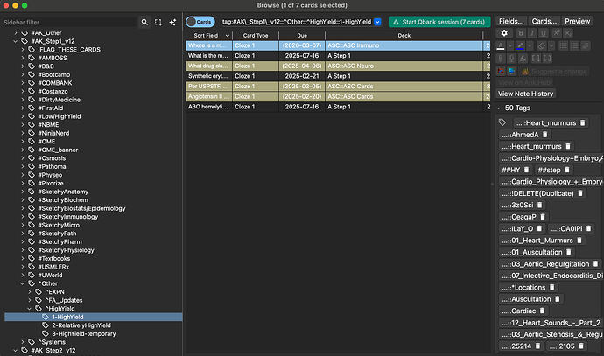This screenshot has width=604, height=356.
Task: Expand the #FirstAid tag tree node
Action: (x=23, y=108)
